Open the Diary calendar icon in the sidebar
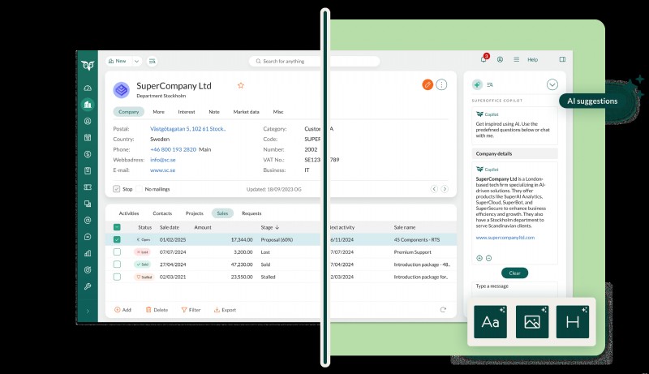 click(x=88, y=138)
